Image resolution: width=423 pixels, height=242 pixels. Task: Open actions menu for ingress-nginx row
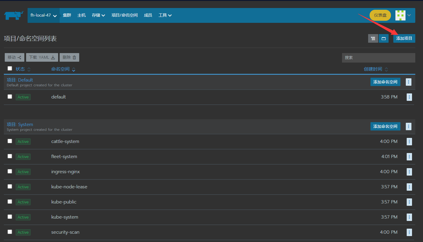tap(409, 172)
